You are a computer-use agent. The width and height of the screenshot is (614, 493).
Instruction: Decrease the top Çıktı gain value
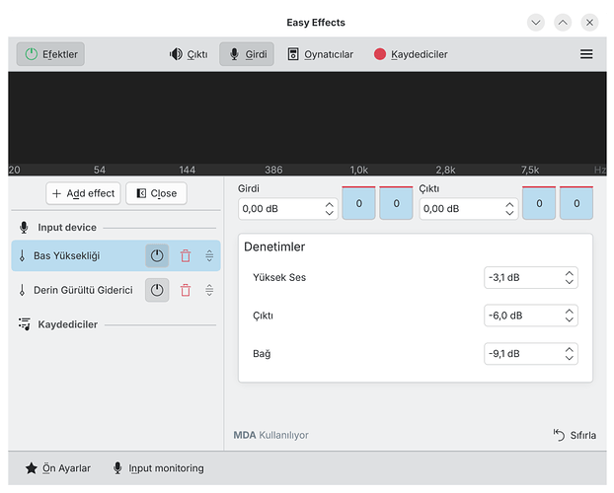[x=509, y=213]
